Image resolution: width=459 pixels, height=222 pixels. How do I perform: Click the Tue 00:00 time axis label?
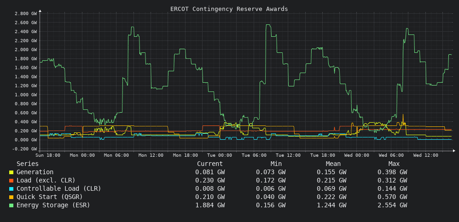[x=220, y=155]
